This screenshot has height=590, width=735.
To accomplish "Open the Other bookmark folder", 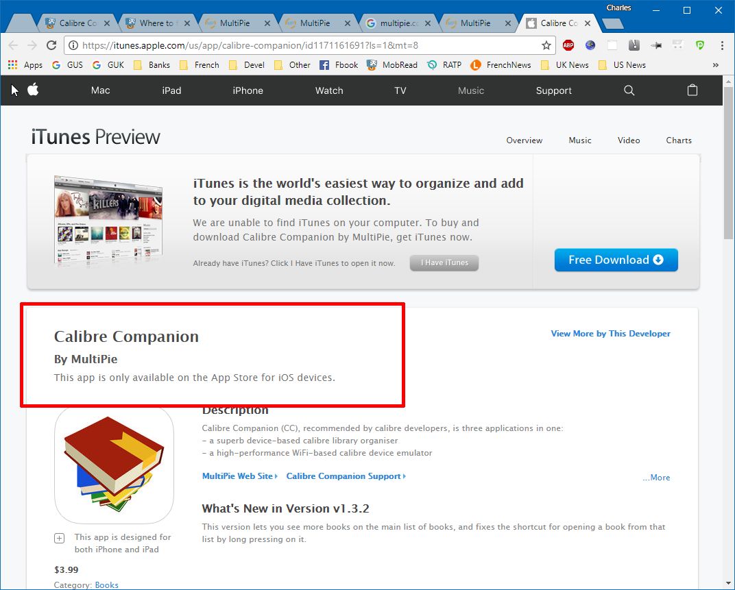I will pyautogui.click(x=292, y=65).
